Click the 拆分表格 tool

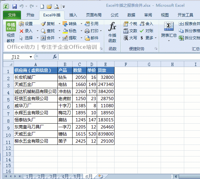(x=189, y=31)
